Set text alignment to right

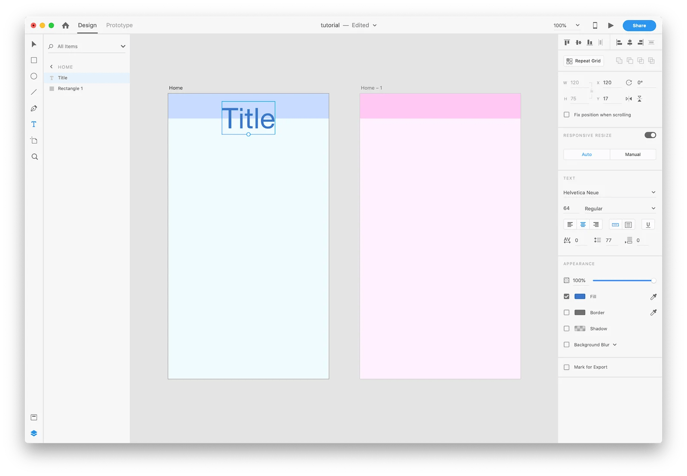[x=596, y=224]
